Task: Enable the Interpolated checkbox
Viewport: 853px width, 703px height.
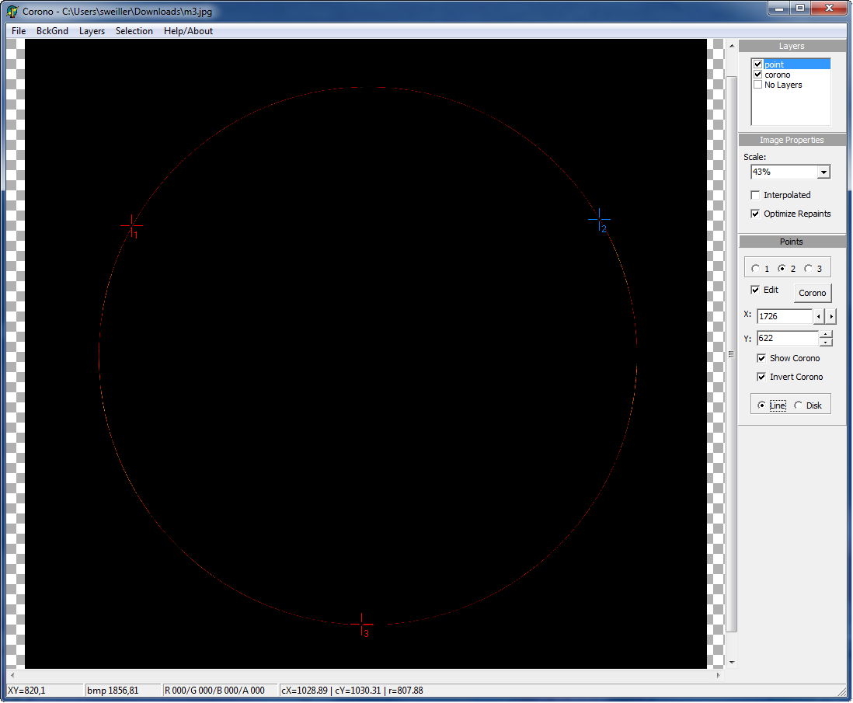Action: [756, 195]
